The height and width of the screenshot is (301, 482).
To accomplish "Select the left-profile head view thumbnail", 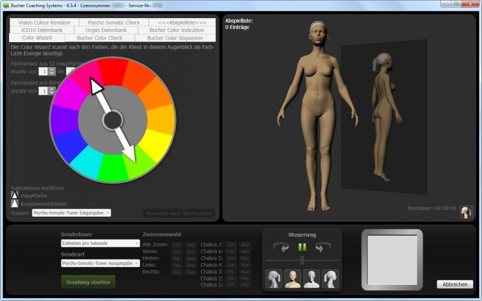I will [274, 279].
